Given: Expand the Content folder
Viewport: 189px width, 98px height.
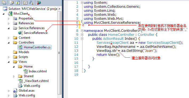Looking at the screenshot, I should [x=9, y=38].
